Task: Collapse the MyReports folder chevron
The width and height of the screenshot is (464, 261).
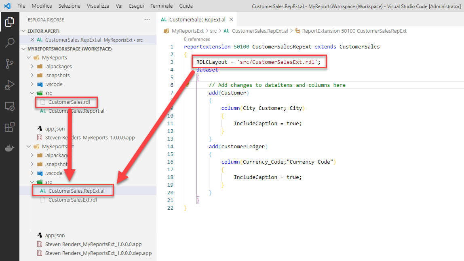Action: pyautogui.click(x=29, y=57)
